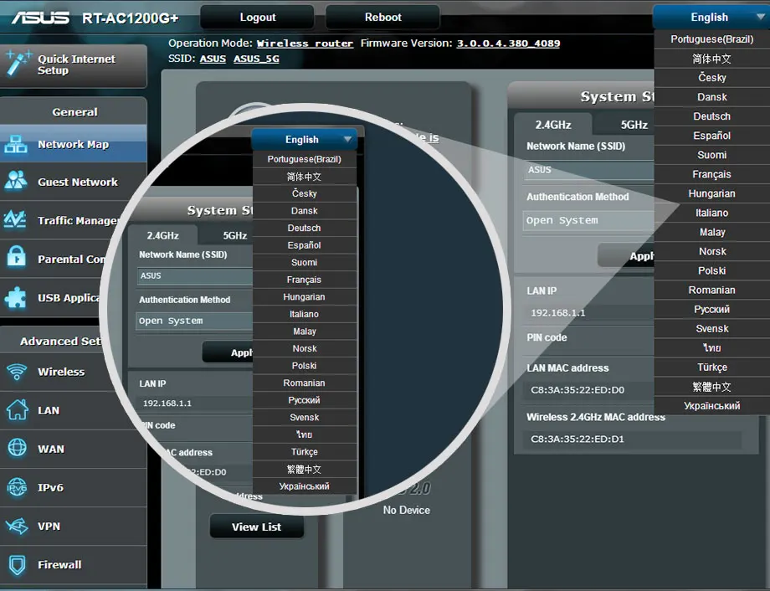The image size is (770, 591).
Task: Pick Español in the right-edge language list
Action: click(x=712, y=136)
